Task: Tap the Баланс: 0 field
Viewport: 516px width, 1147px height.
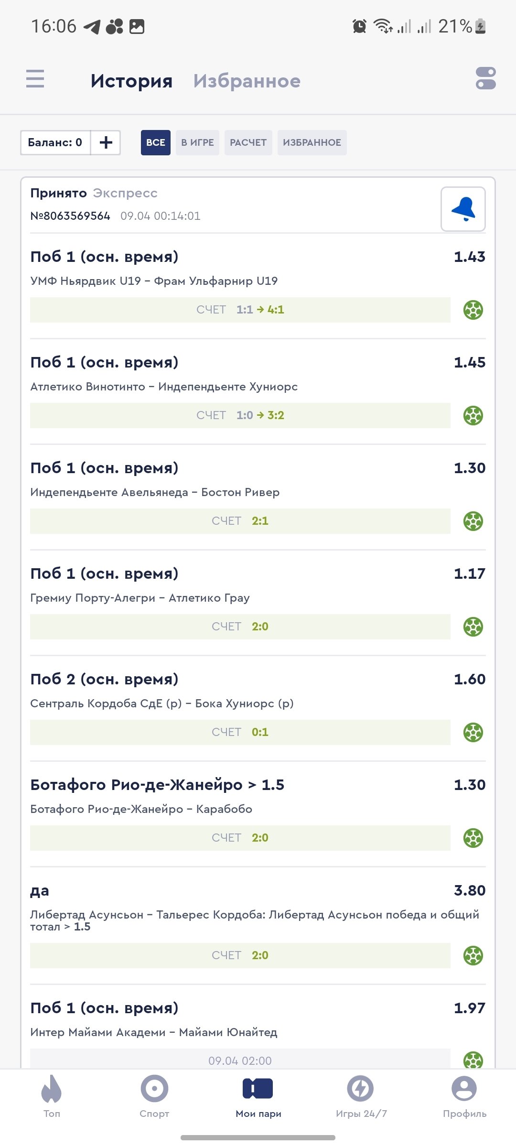Action: click(x=55, y=142)
